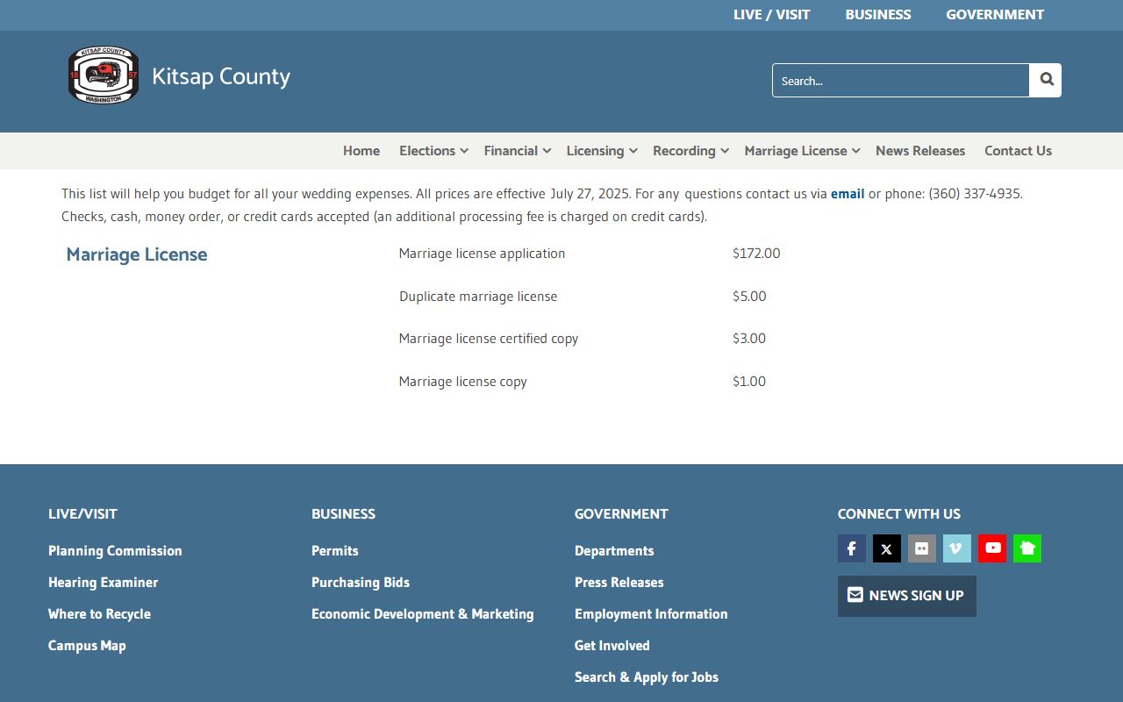
Task: Click the $172.00 fee value
Action: [756, 254]
